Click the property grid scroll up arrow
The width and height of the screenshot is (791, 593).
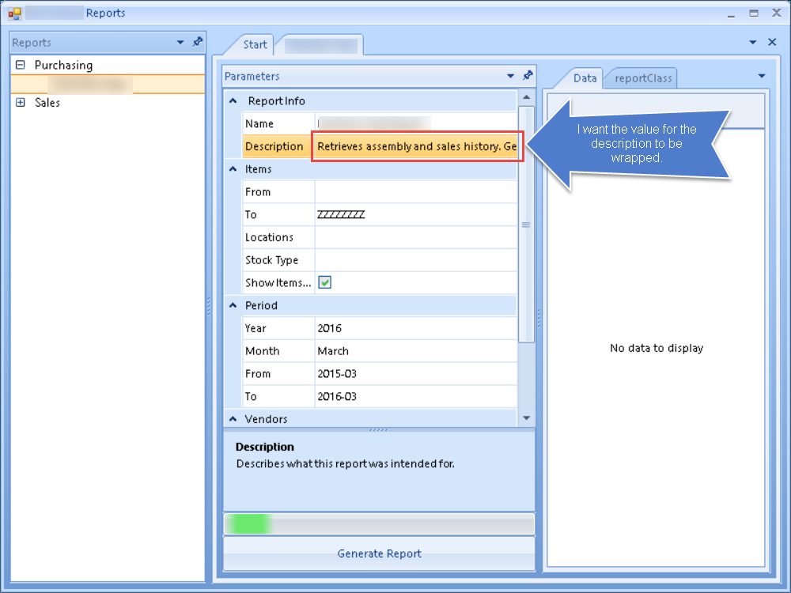[526, 97]
